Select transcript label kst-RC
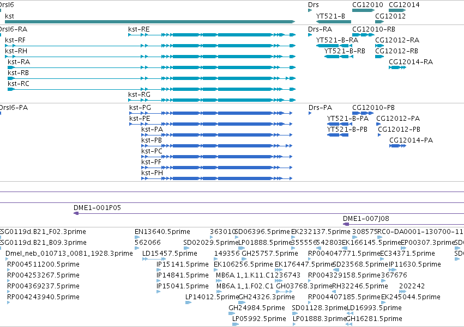 (x=19, y=84)
